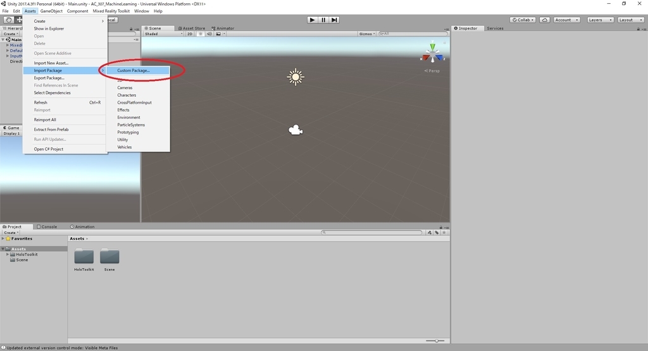
Task: Choose Custom Package from the submenu
Action: (x=137, y=71)
